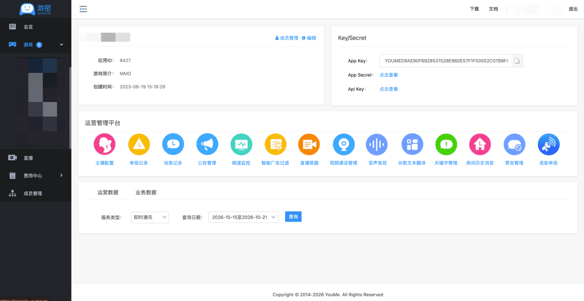Select 总览 in the sidebar

tap(36, 27)
